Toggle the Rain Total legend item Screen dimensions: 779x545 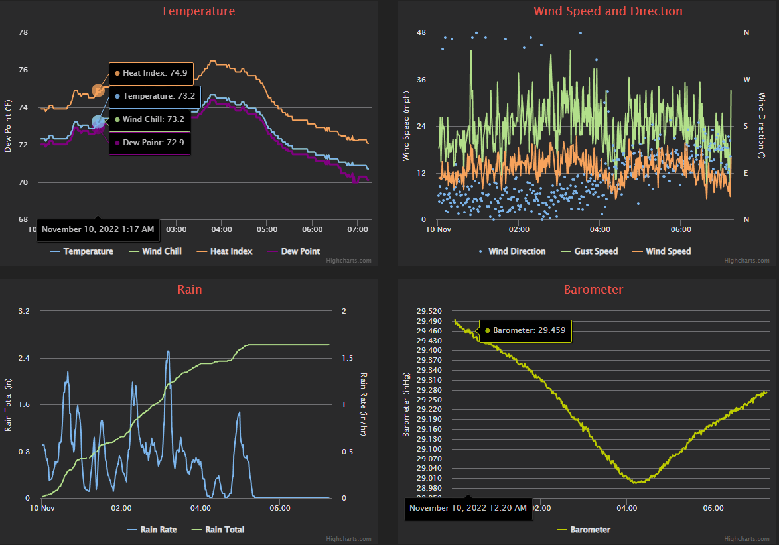pyautogui.click(x=218, y=530)
